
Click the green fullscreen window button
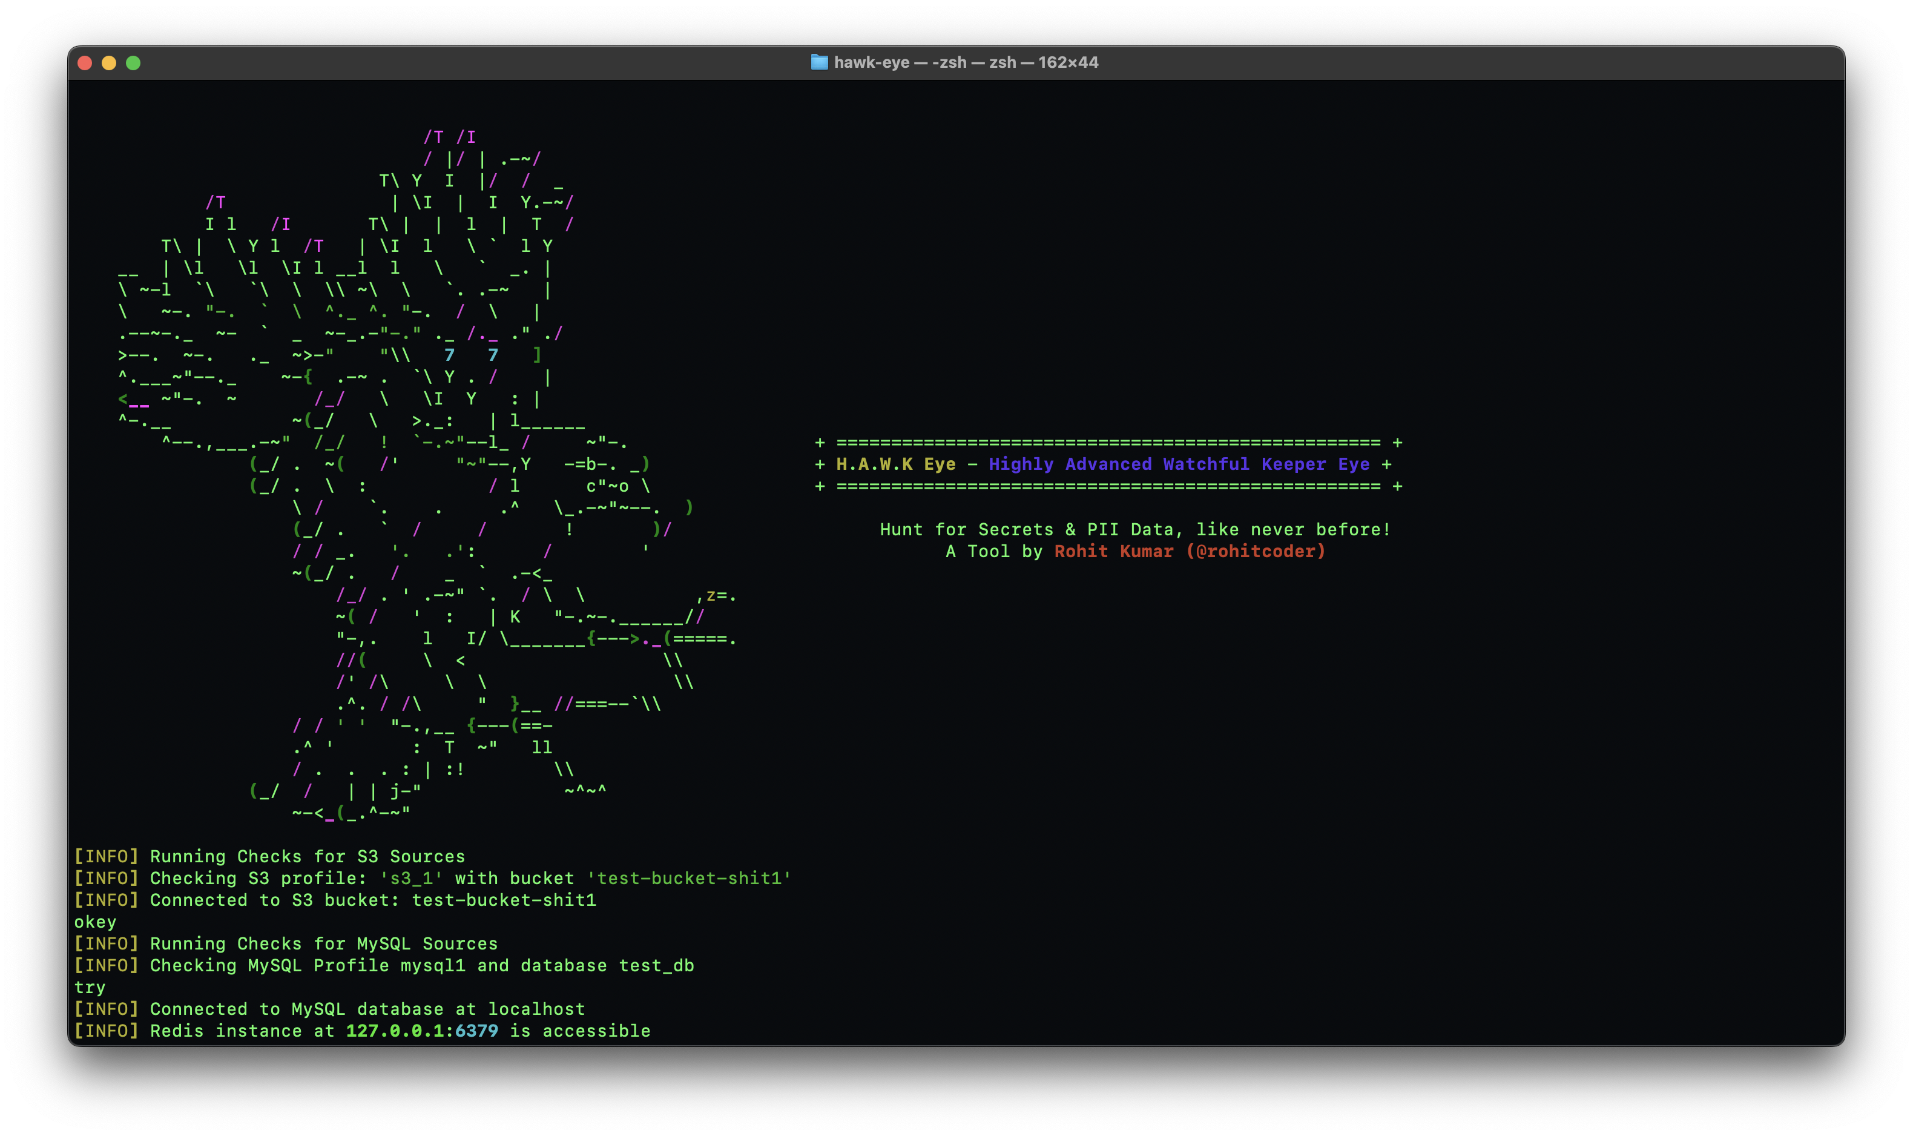click(133, 63)
